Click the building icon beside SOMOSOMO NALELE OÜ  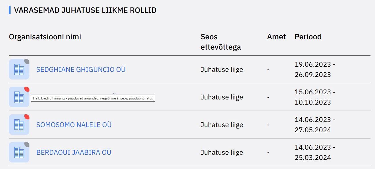19,125
